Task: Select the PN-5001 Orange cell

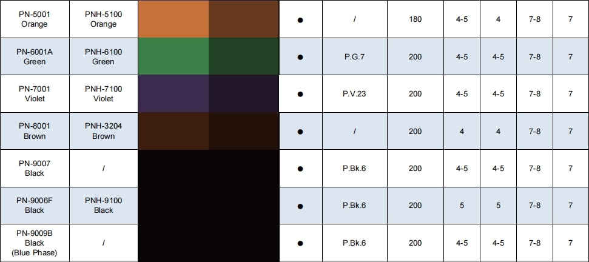Action: pyautogui.click(x=35, y=19)
